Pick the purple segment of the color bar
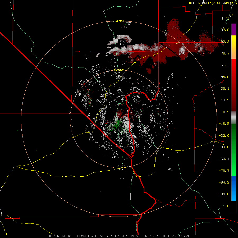This screenshot has height=238, width=238. [234, 29]
